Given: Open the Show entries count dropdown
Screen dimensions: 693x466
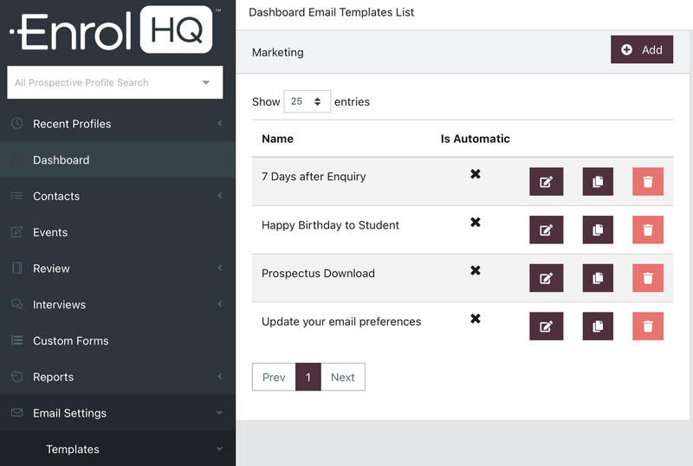Looking at the screenshot, I should pyautogui.click(x=307, y=101).
